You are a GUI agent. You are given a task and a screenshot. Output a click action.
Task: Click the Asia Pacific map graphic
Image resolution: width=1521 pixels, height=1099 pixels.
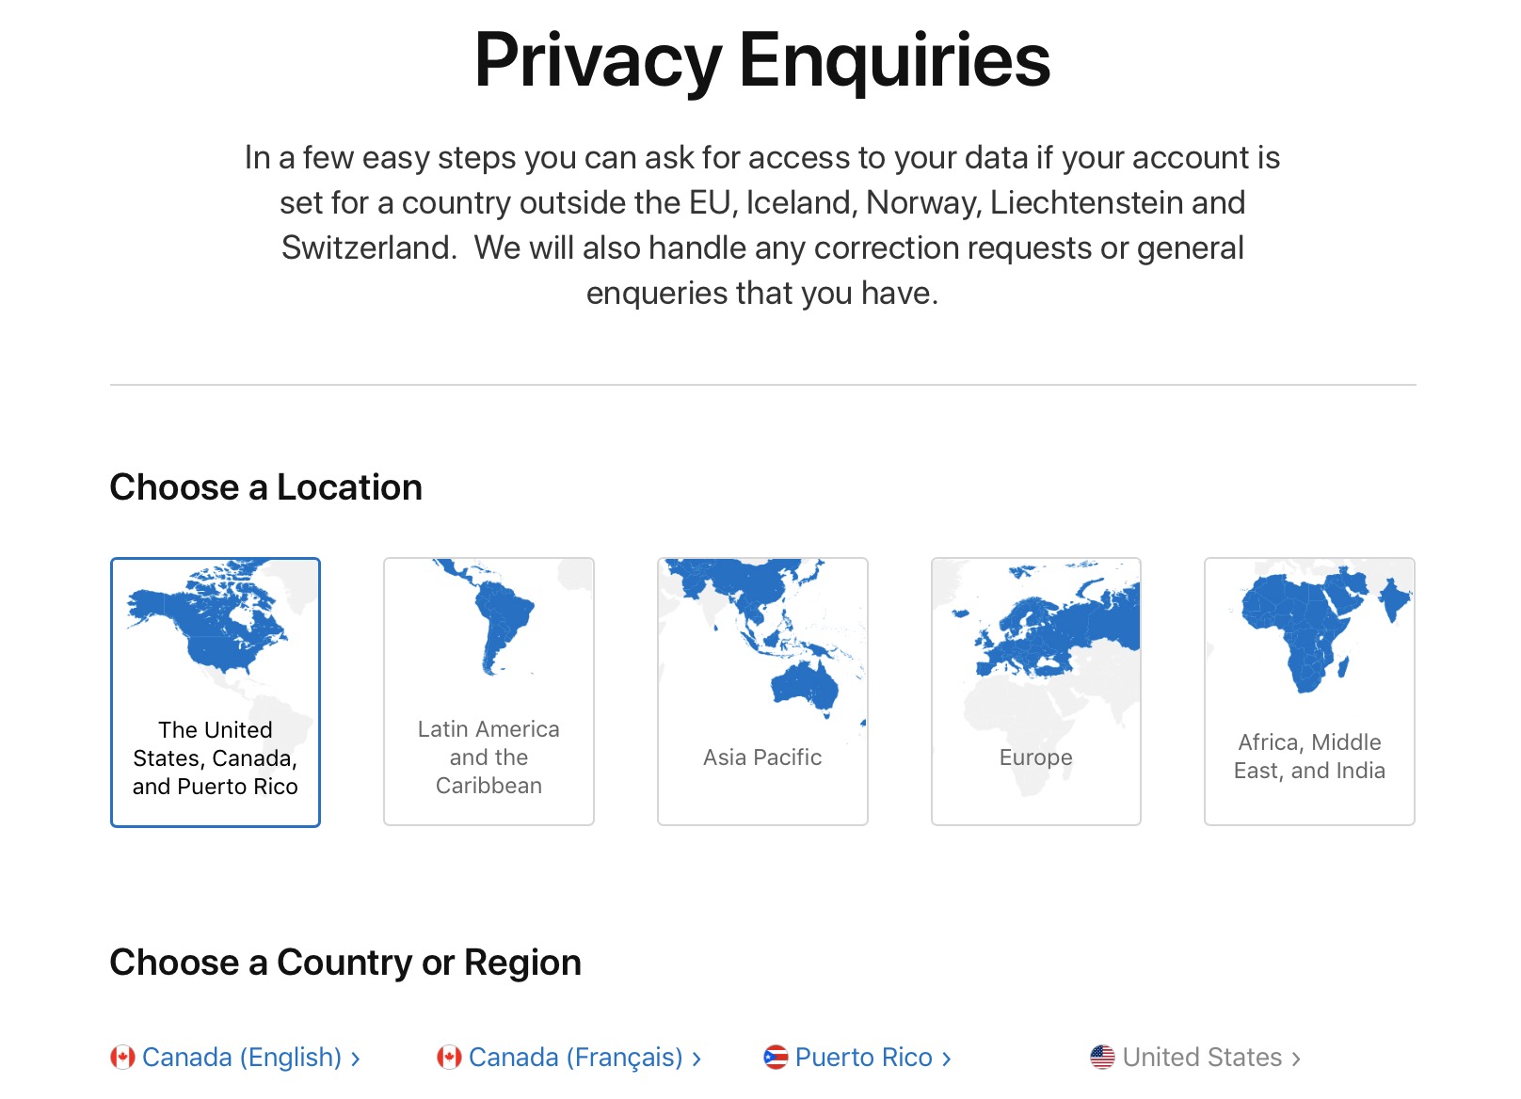(762, 630)
